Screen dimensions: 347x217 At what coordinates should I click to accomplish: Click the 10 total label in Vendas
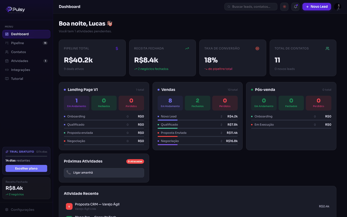click(x=232, y=90)
